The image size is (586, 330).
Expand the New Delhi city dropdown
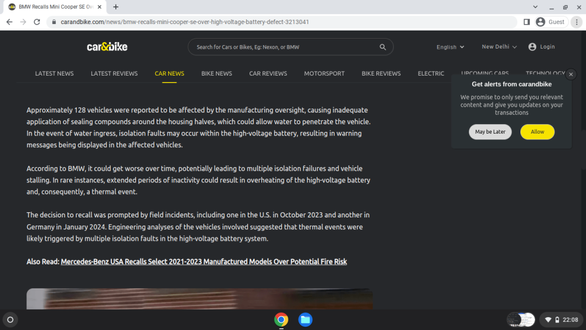click(499, 47)
